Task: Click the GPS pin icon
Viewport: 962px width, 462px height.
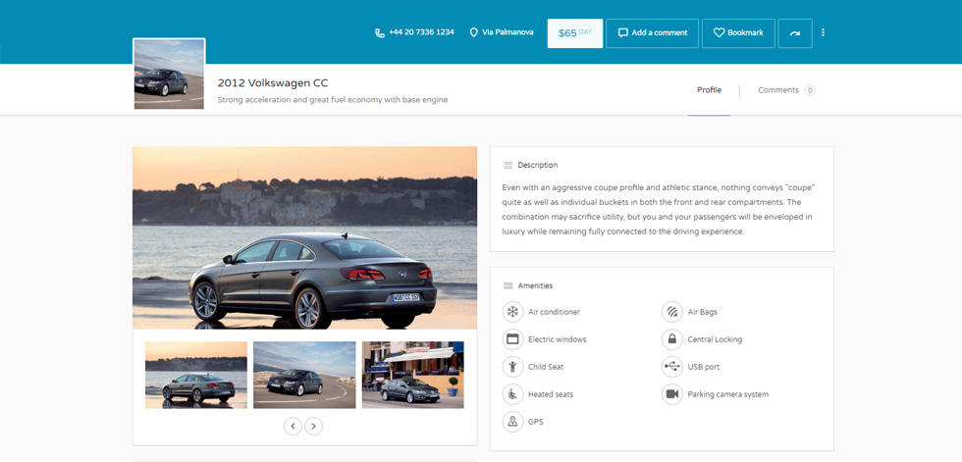Action: point(512,422)
